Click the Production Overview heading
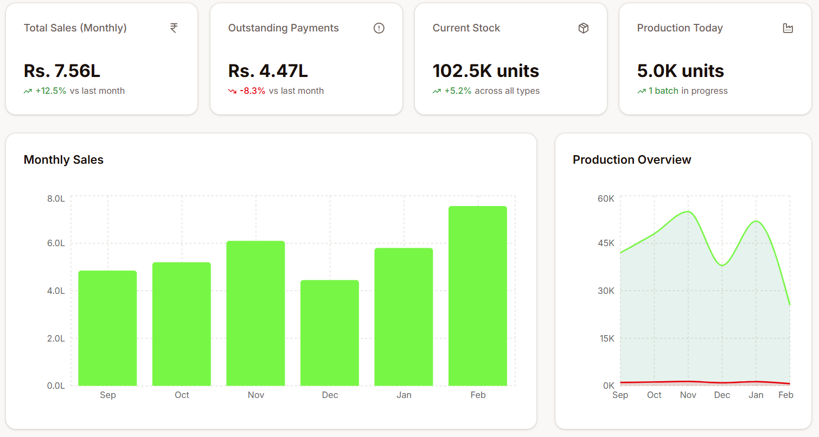The width and height of the screenshot is (819, 437). click(x=632, y=160)
